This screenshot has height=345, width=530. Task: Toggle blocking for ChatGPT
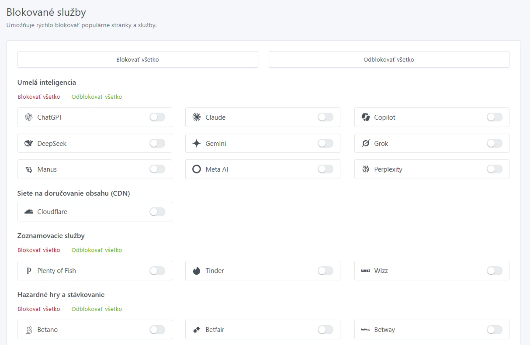pos(157,117)
